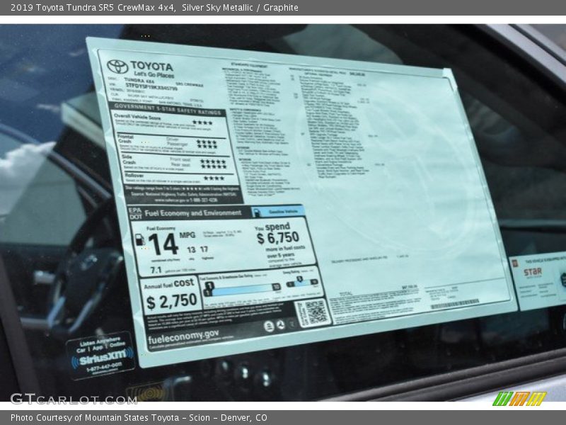Click the EPA DOT badge on fuel label
566x425 pixels.
134,213
